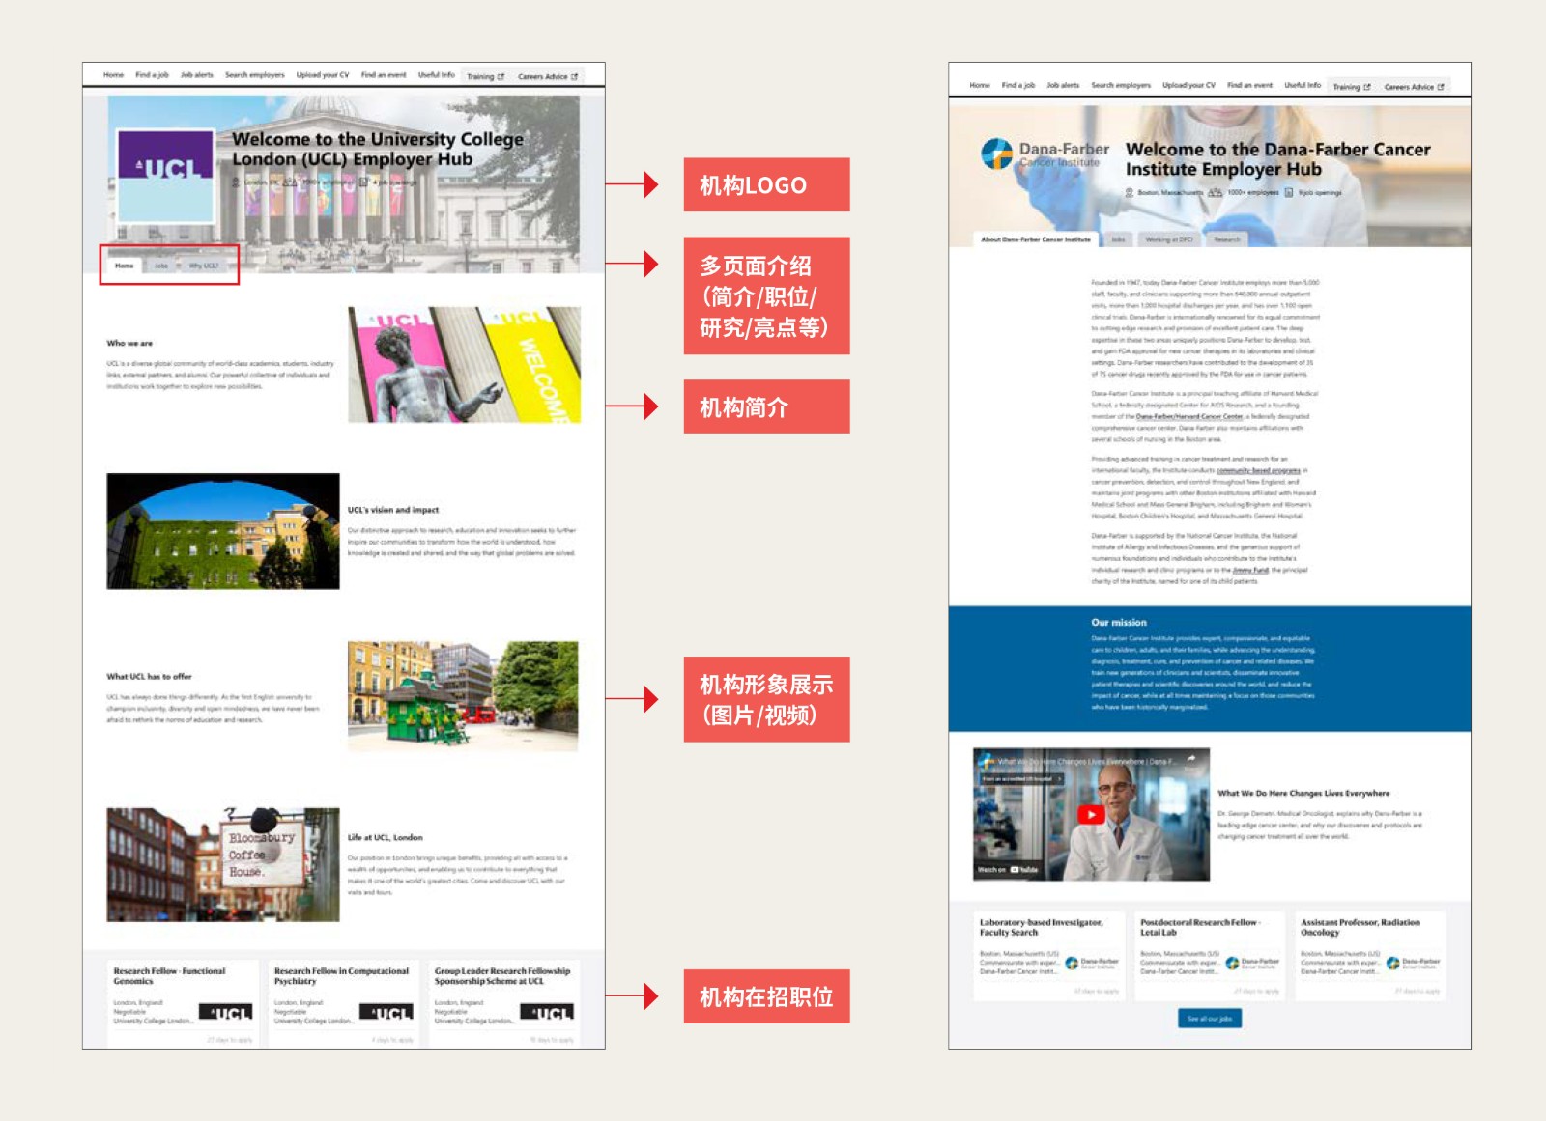Click the Dana-Farber logo in the Postdoctoral Research Fellow card
Screen dimensions: 1546x1121
tap(1252, 963)
